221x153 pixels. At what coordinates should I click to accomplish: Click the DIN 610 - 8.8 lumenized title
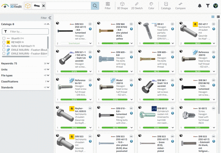(x=121, y=111)
